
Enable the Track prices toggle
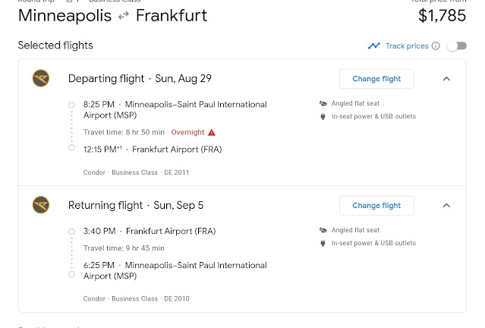click(x=456, y=46)
